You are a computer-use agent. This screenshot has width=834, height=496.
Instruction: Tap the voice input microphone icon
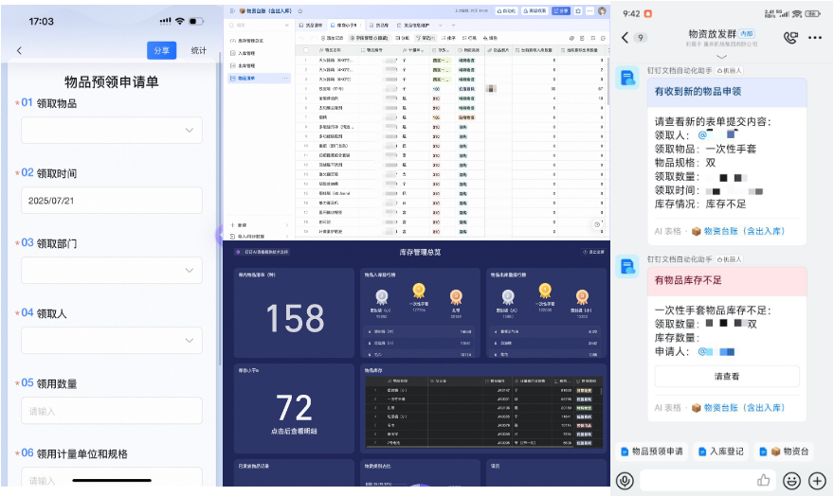point(625,480)
